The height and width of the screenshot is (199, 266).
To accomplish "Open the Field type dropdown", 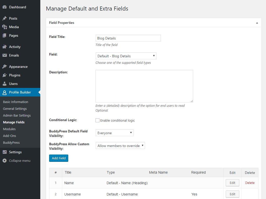I will point(126,56).
